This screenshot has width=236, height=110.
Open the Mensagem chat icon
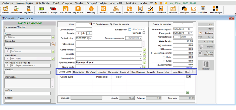pyautogui.click(x=184, y=10)
